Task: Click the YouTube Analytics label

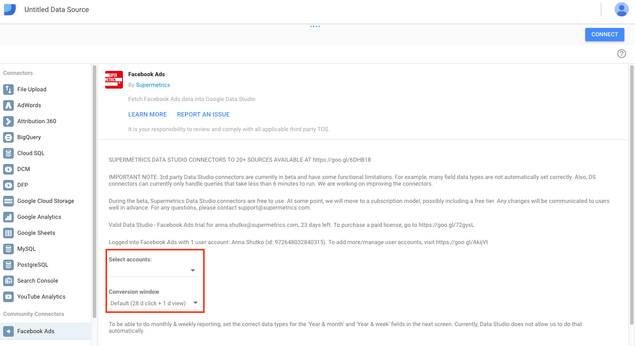Action: (41, 297)
